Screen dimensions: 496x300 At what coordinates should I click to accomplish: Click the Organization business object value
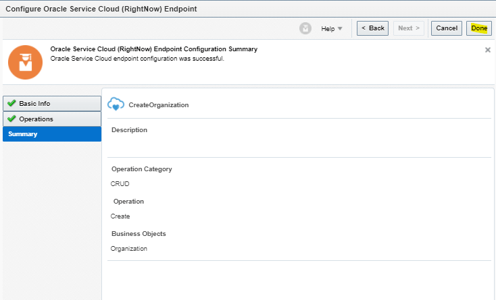(128, 249)
